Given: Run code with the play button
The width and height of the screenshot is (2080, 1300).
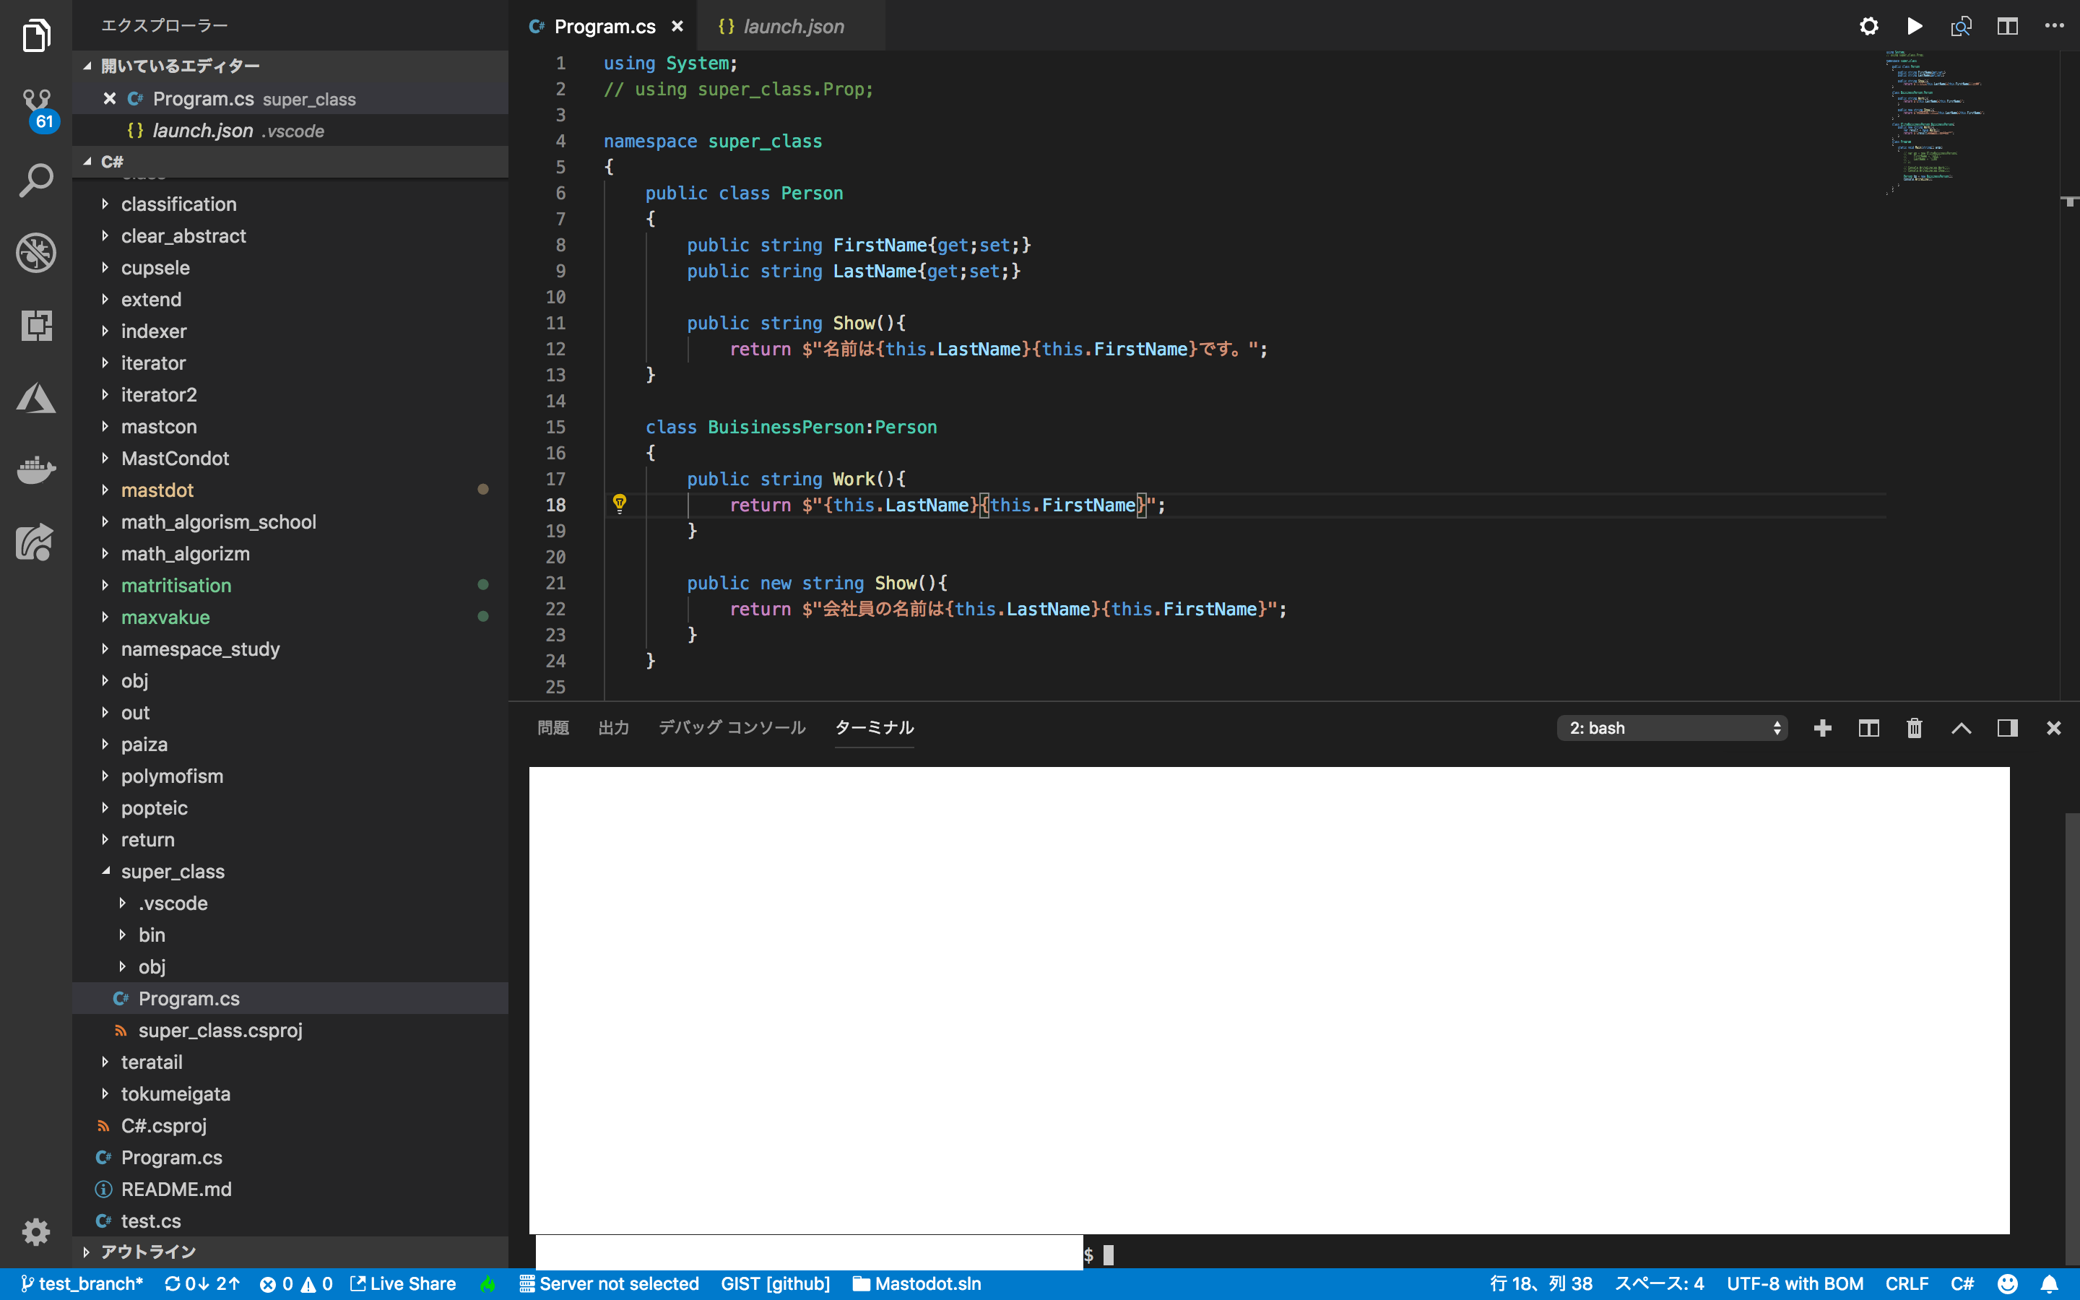Looking at the screenshot, I should click(x=1915, y=26).
